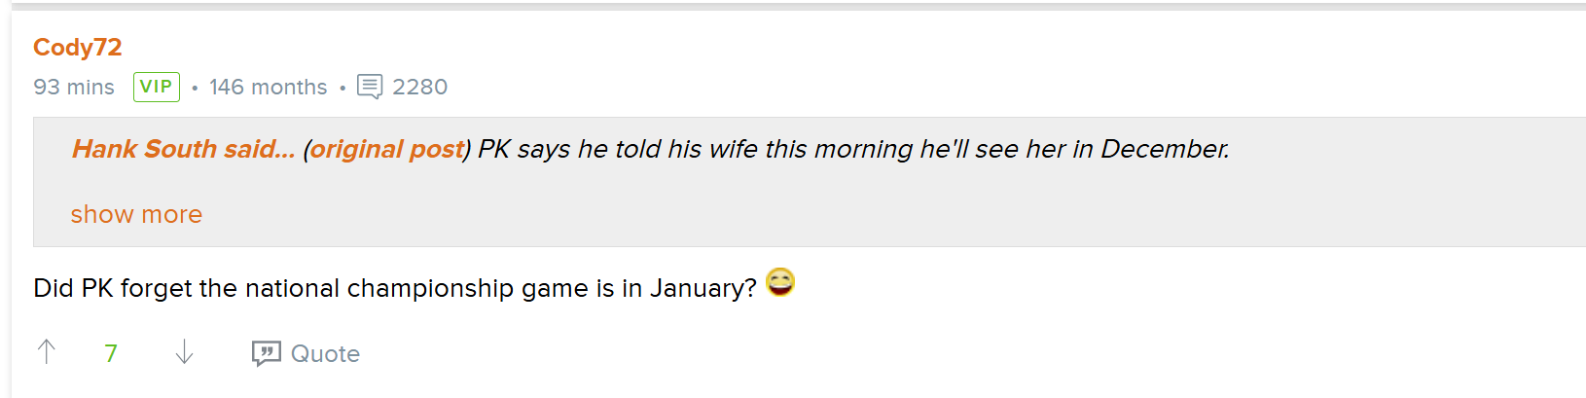Click empty area inside gray quote box
The width and height of the screenshot is (1586, 398).
click(x=876, y=209)
